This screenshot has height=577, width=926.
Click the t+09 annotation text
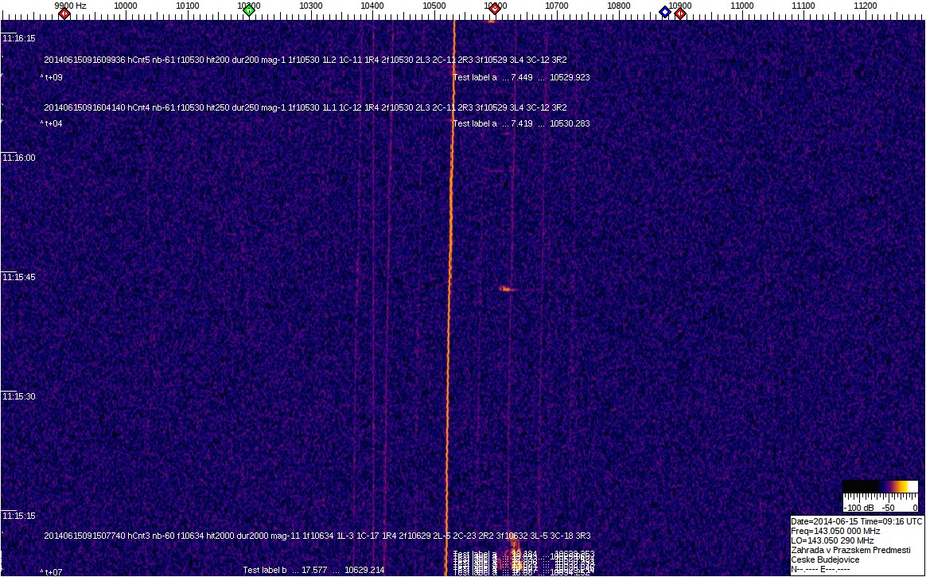pos(53,78)
